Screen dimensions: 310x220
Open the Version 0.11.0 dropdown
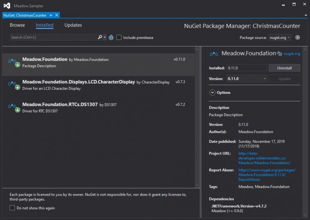[x=246, y=79]
